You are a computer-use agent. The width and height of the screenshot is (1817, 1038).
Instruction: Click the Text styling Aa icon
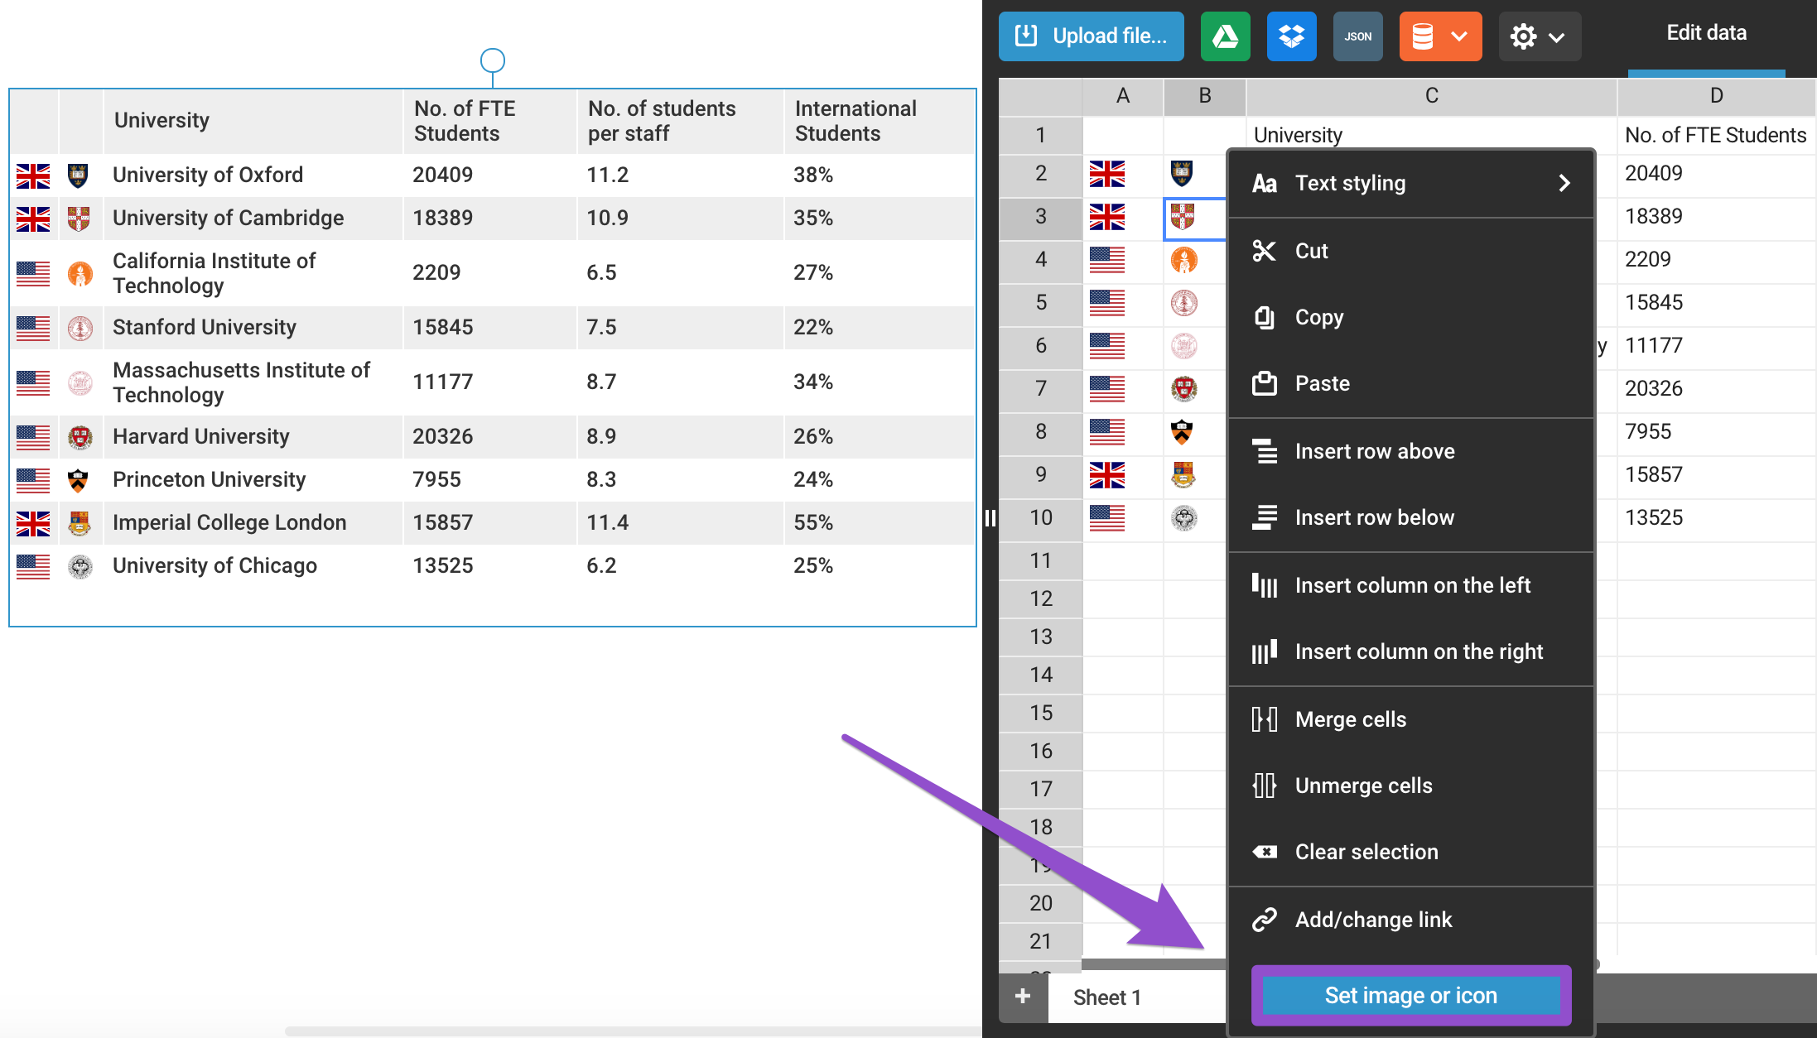pos(1264,183)
